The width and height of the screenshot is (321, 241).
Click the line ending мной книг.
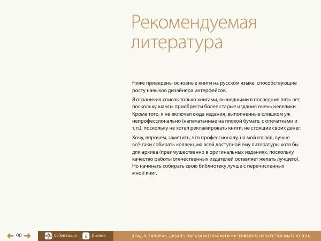pos(144,173)
